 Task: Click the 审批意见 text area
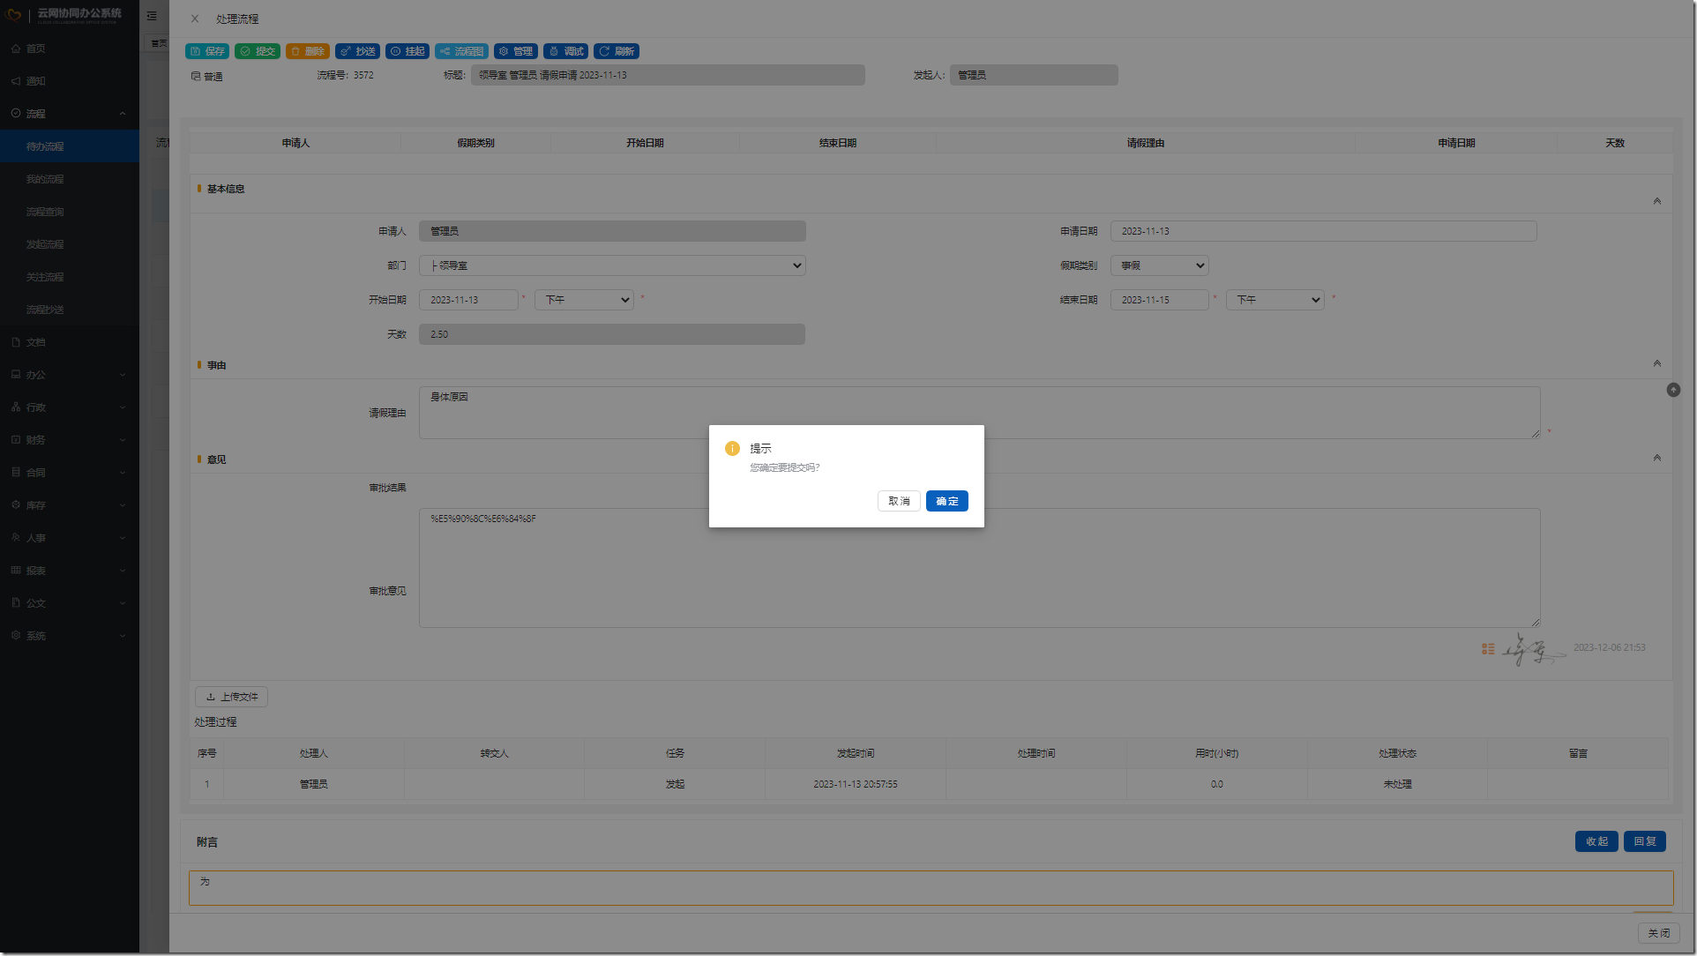979,568
